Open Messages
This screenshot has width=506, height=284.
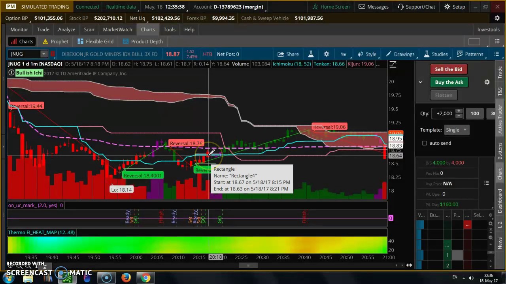[374, 7]
